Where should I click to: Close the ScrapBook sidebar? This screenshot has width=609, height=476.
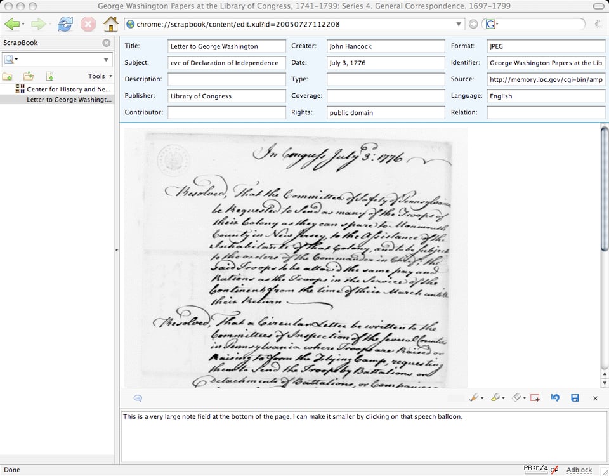point(107,43)
